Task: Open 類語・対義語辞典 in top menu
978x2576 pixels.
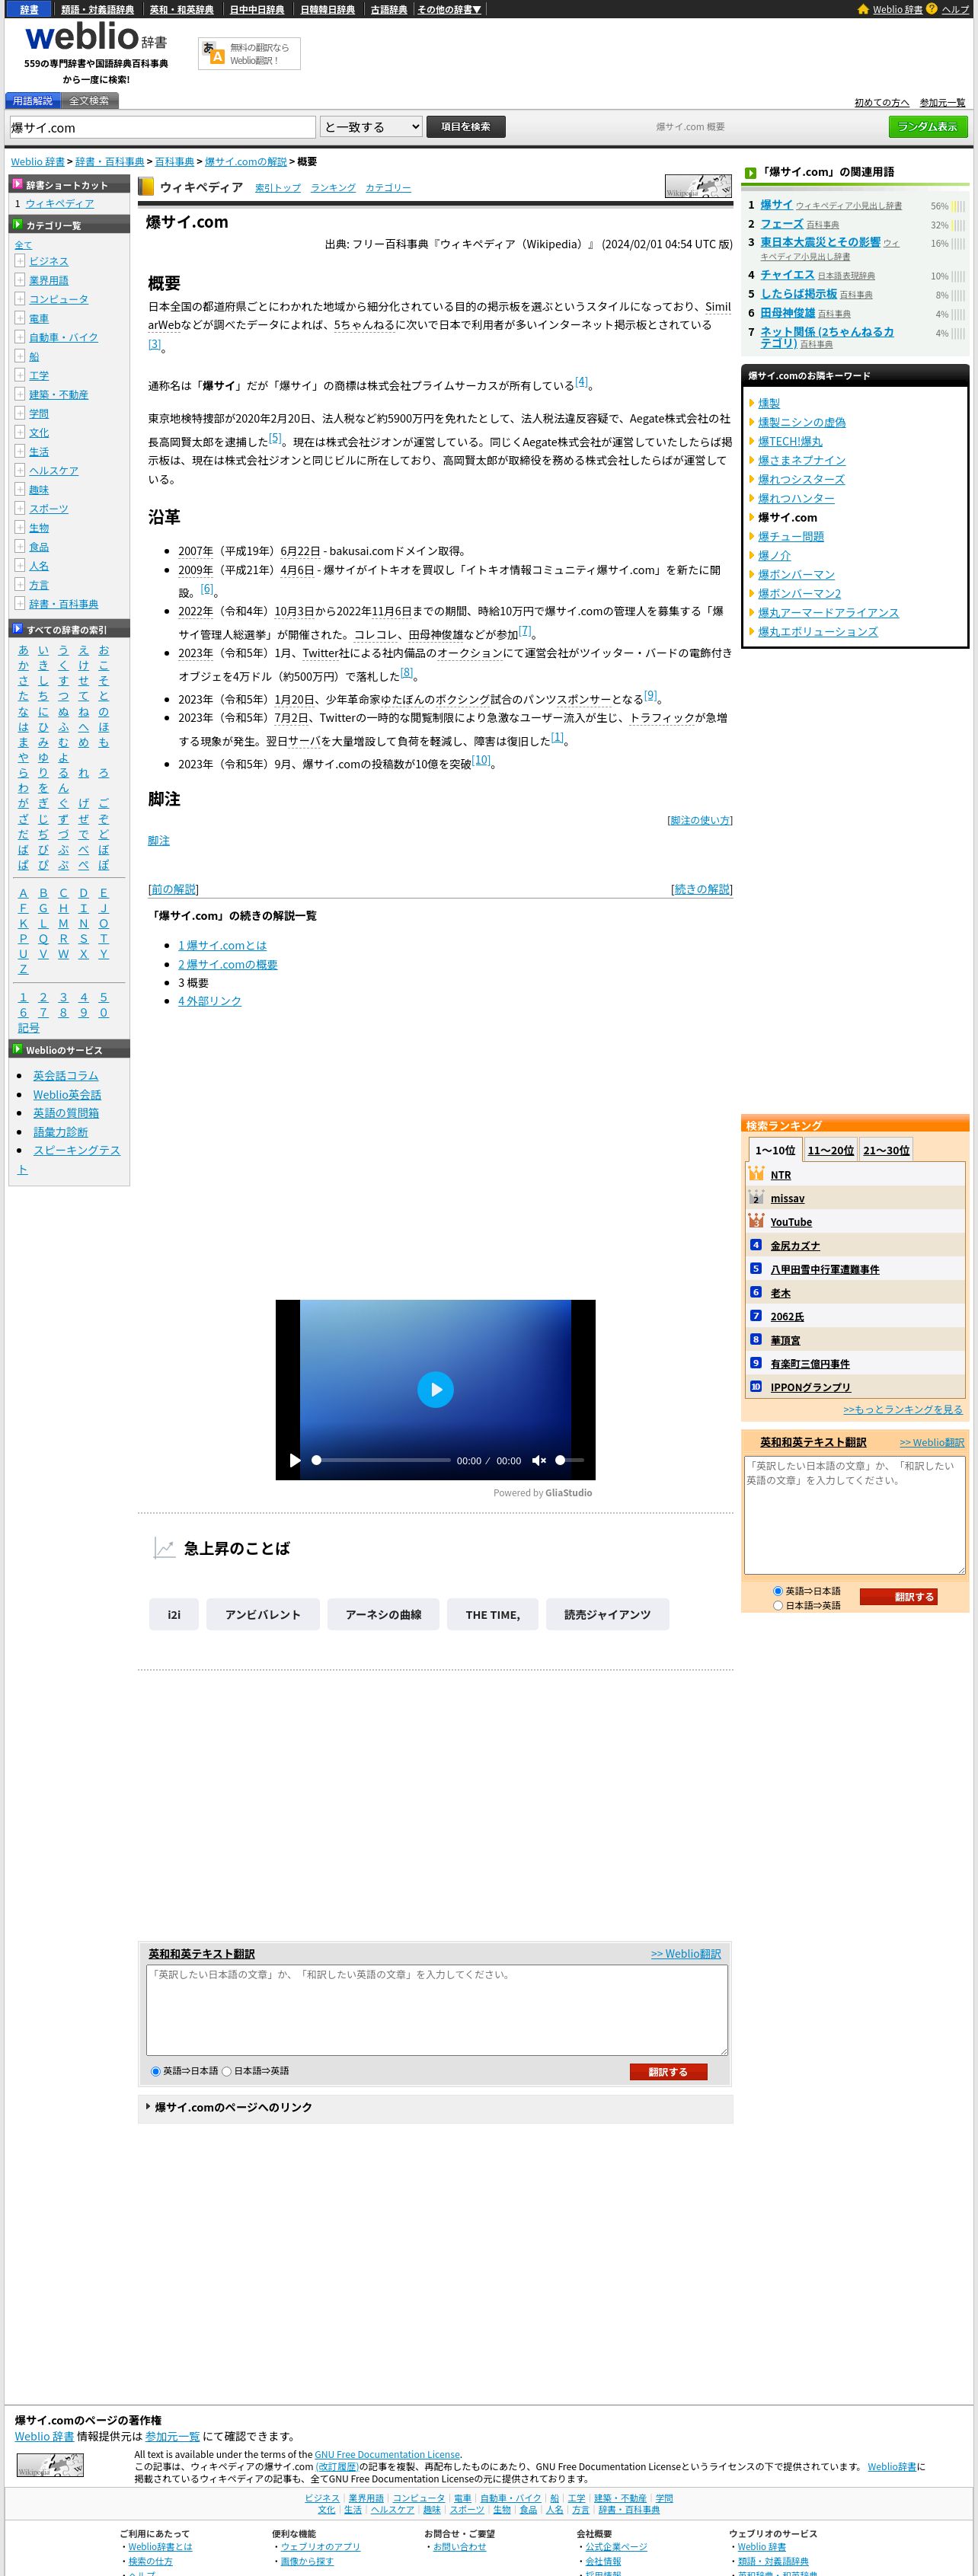Action: 97,9
